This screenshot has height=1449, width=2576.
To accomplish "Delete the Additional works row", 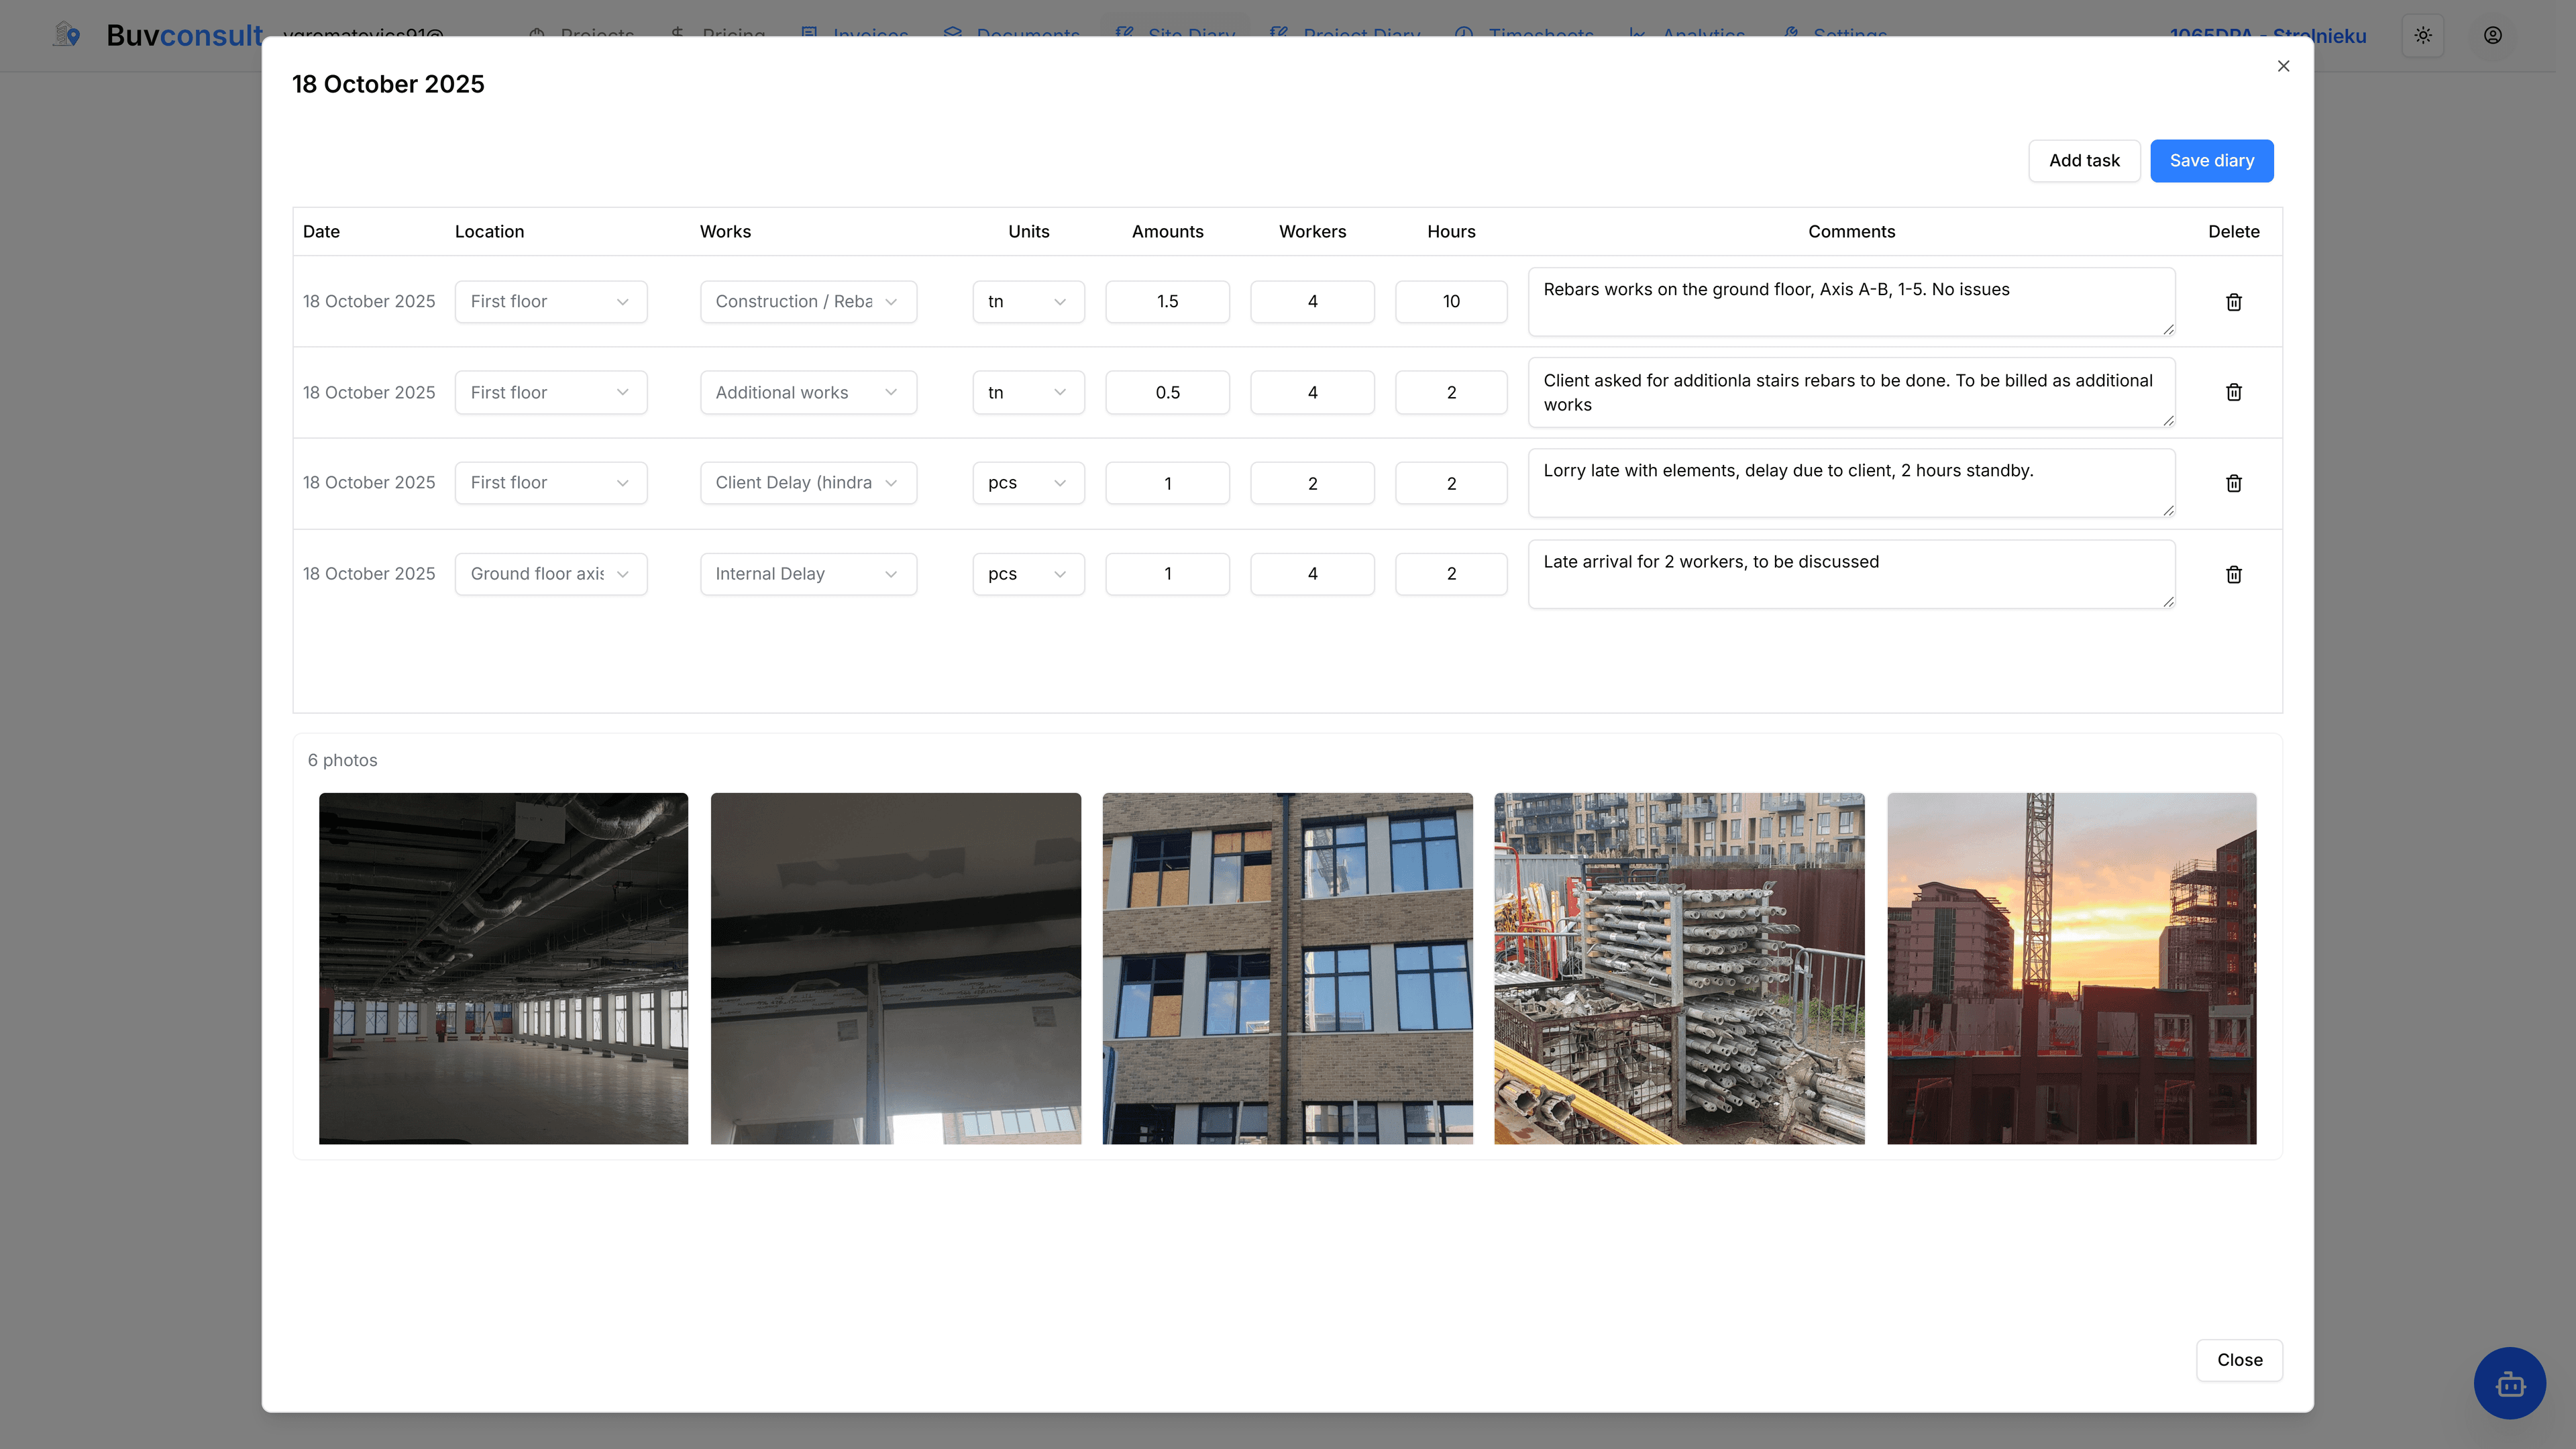I will coord(2234,392).
